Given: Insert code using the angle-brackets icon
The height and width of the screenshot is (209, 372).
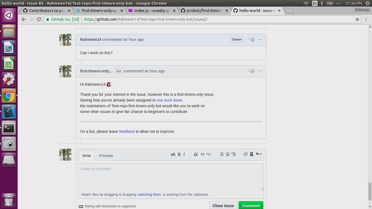Looking at the screenshot, I should [x=203, y=154].
